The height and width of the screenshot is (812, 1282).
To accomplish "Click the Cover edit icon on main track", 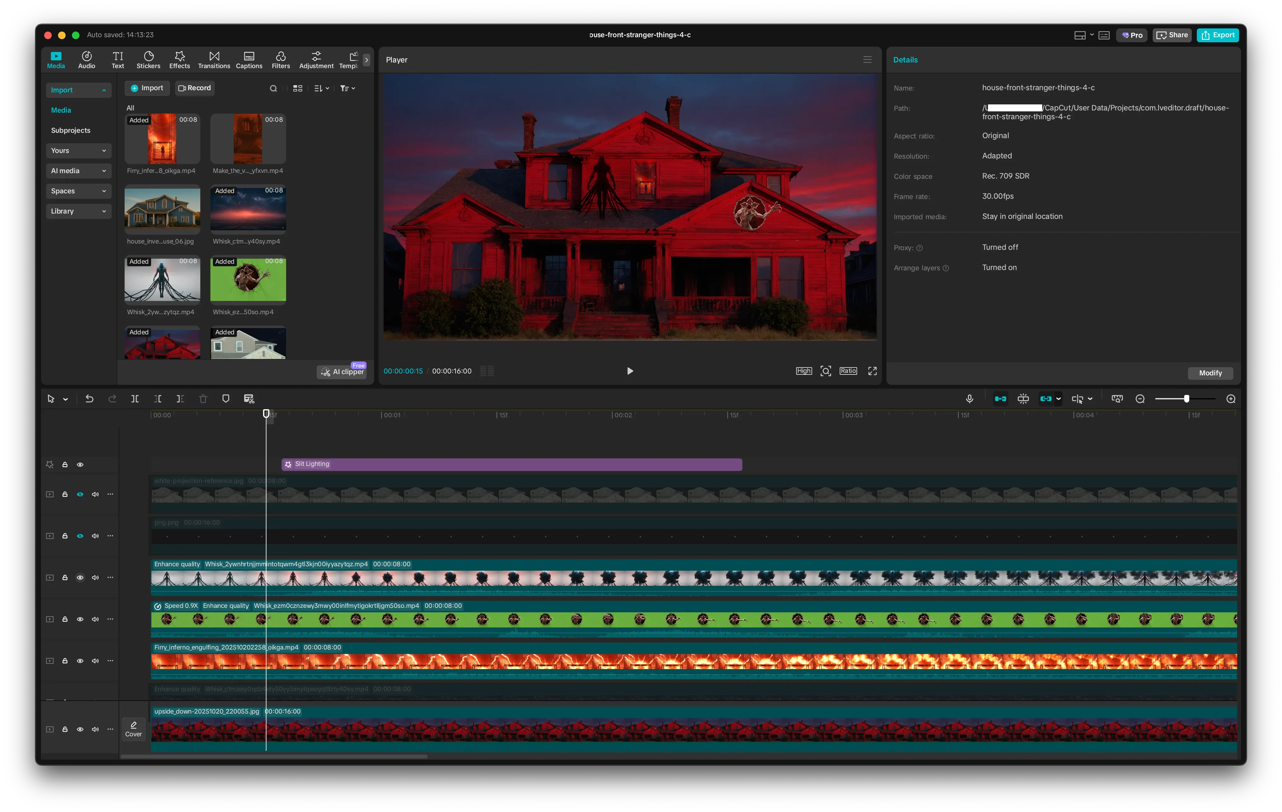I will (134, 729).
